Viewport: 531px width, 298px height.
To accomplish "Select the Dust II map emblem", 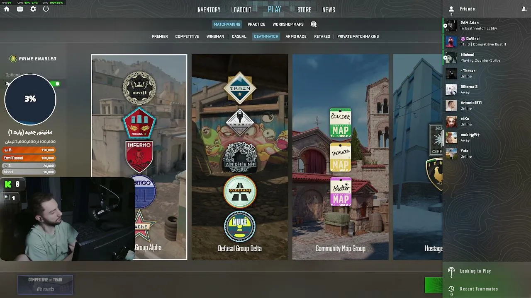I will (139, 88).
